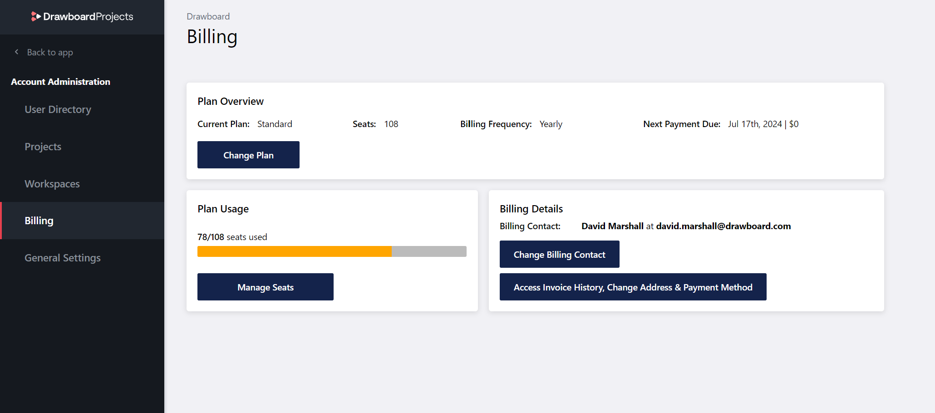Click Account Administration heading
935x413 pixels.
point(60,82)
